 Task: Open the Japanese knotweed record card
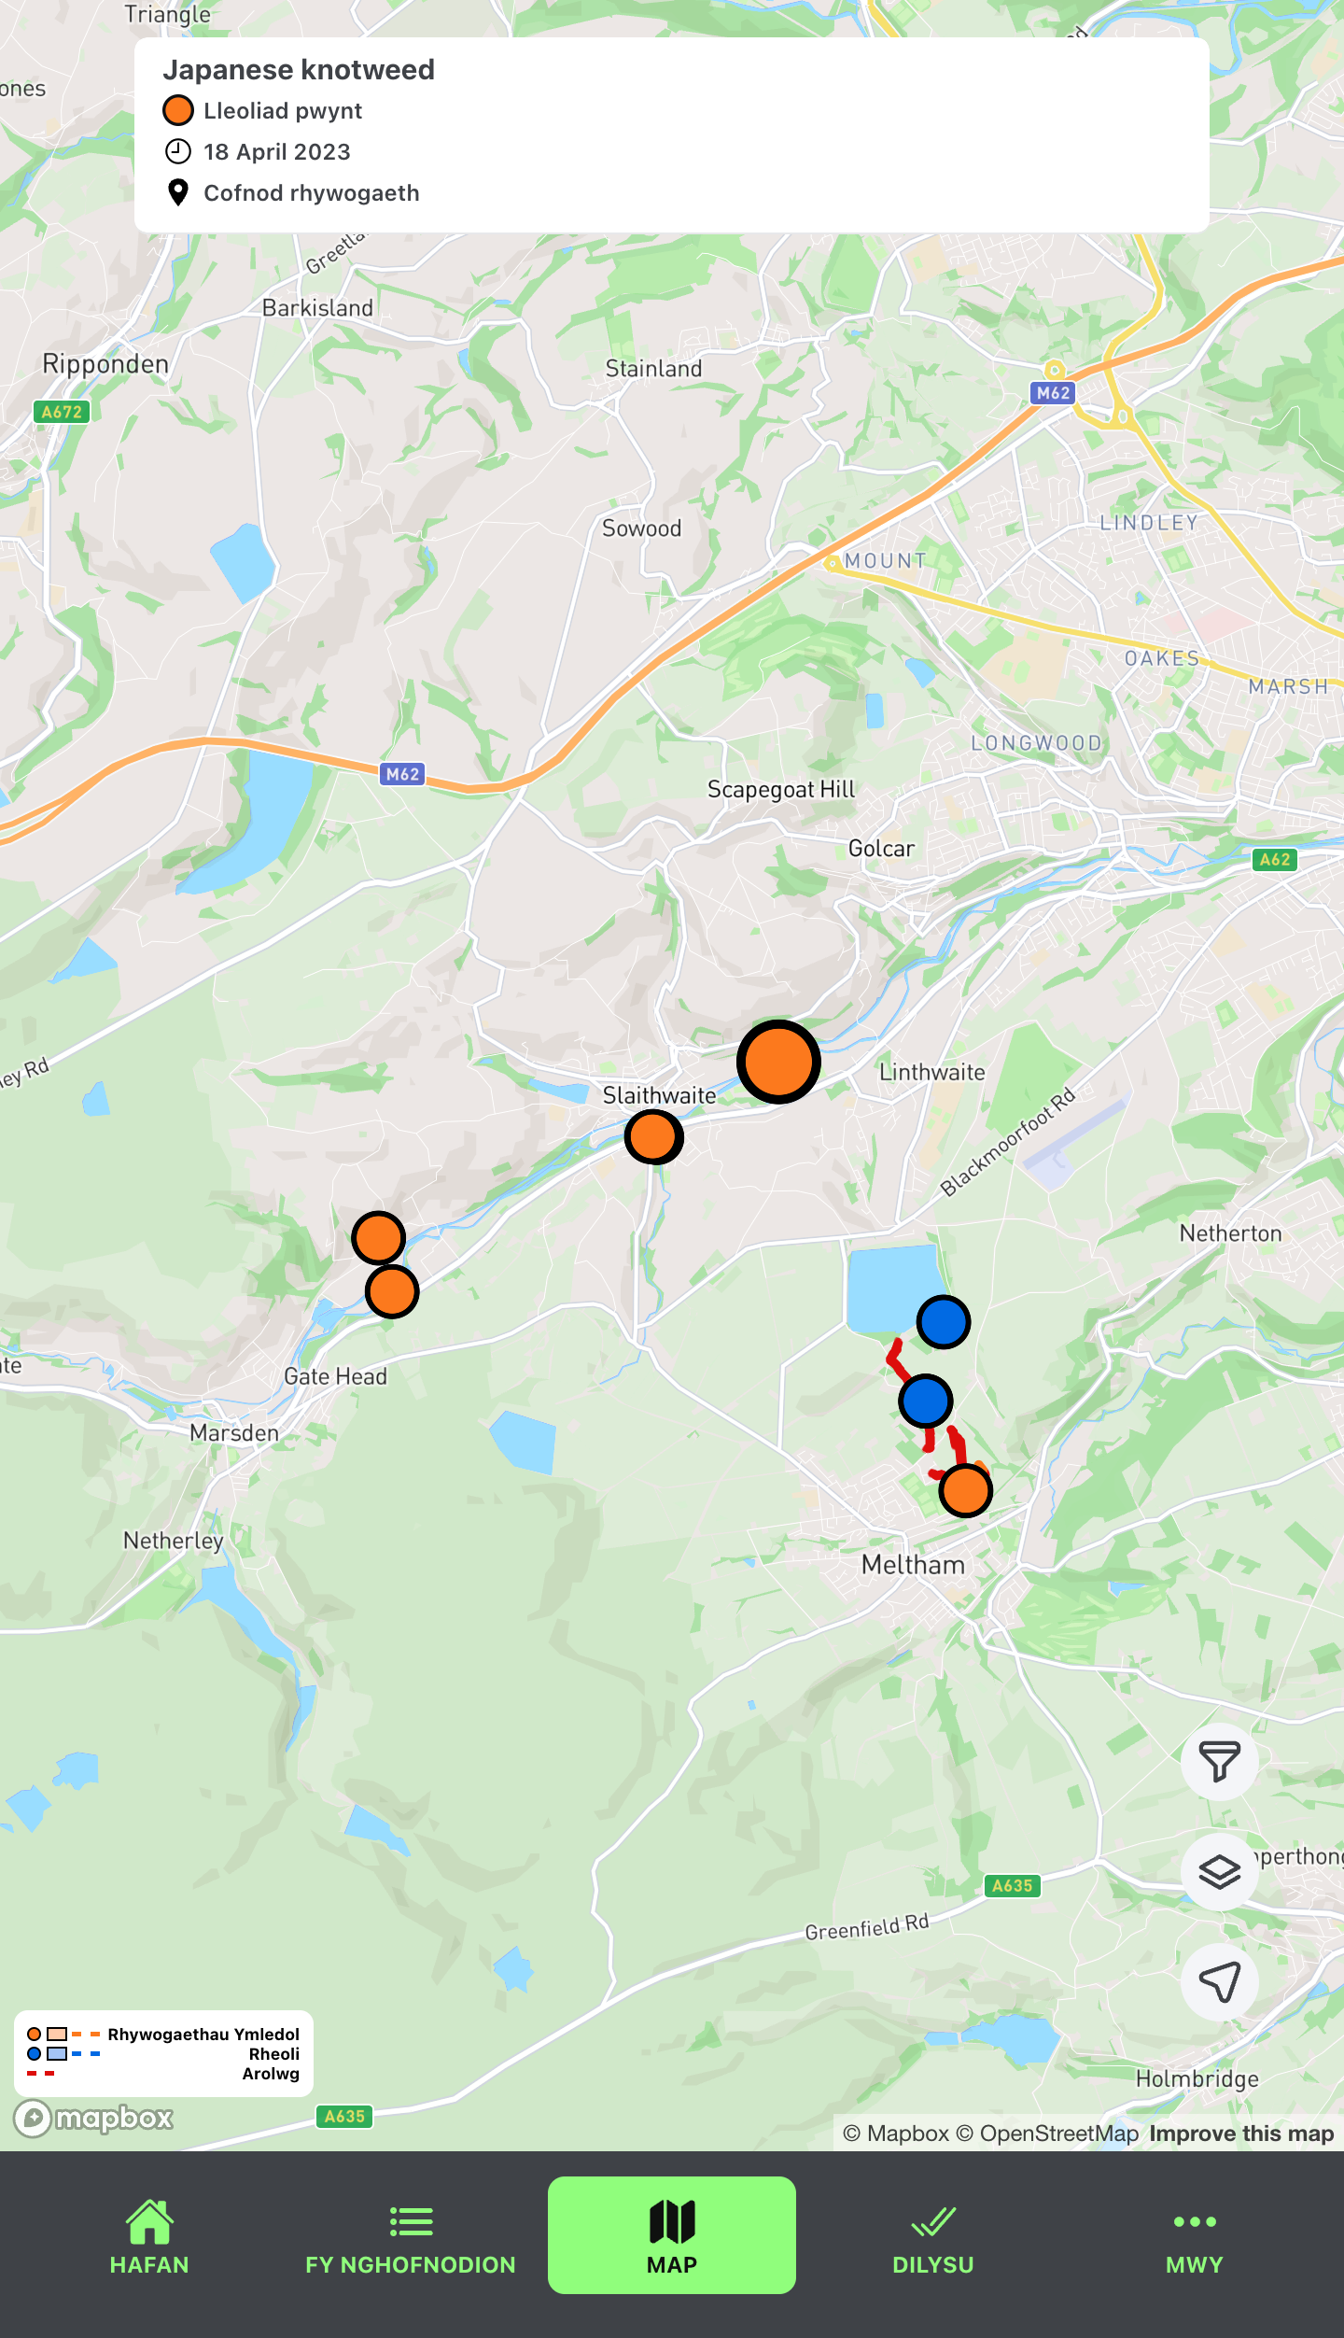[672, 135]
